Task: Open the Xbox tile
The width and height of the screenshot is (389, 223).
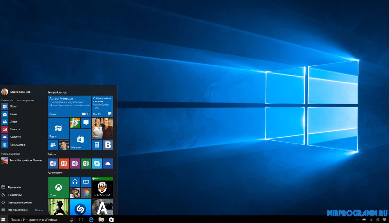Action: [x=58, y=187]
